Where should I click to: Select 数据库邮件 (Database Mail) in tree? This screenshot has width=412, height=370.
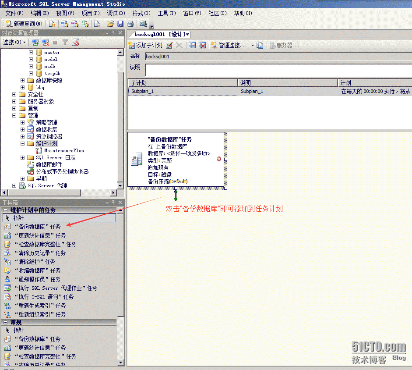point(49,164)
